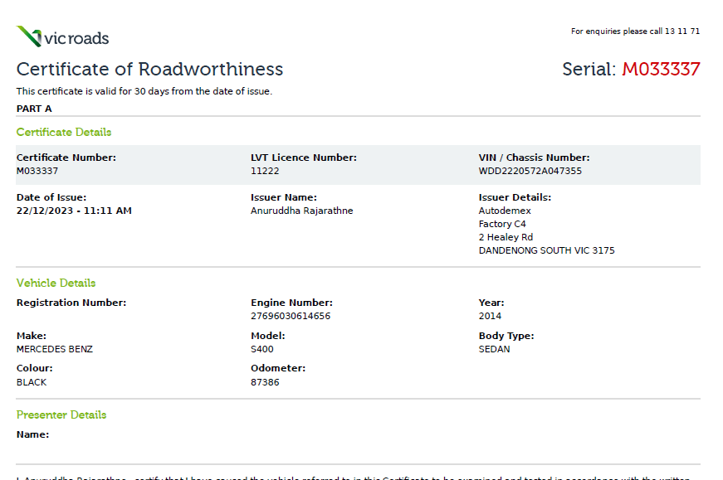723x480 pixels.
Task: Select the VIN WDD2220572A047355
Action: point(530,171)
